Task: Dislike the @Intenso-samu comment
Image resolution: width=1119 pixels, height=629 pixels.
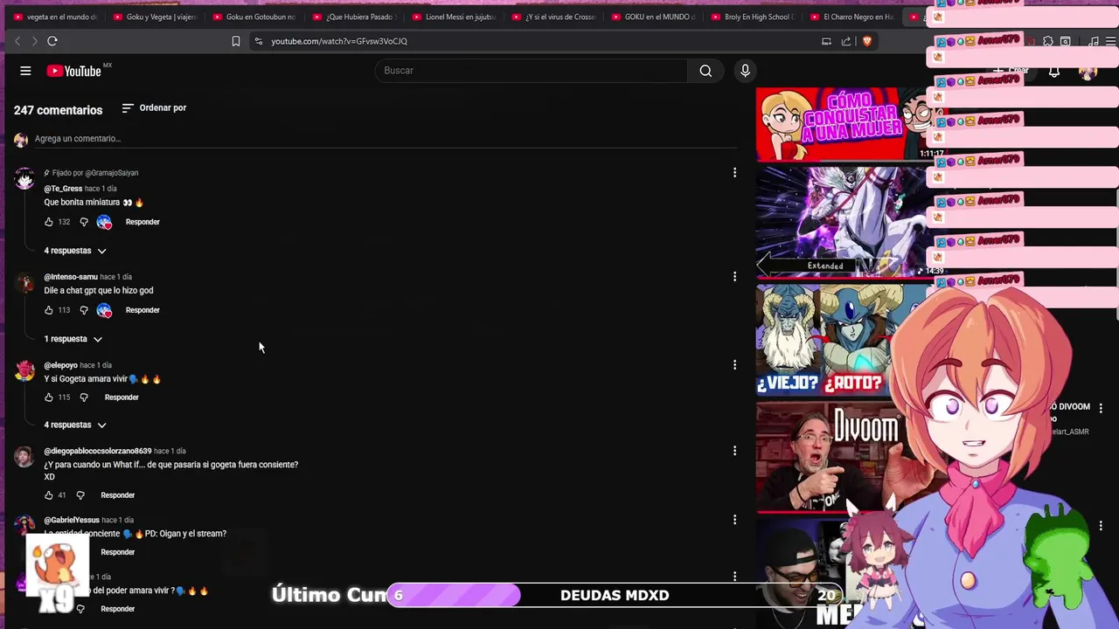Action: (x=84, y=310)
